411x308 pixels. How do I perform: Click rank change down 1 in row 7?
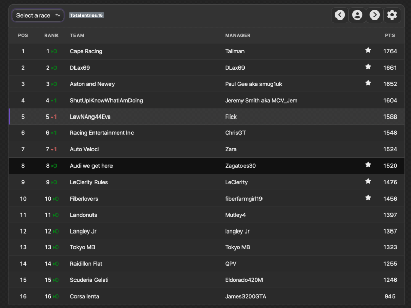[x=54, y=149]
